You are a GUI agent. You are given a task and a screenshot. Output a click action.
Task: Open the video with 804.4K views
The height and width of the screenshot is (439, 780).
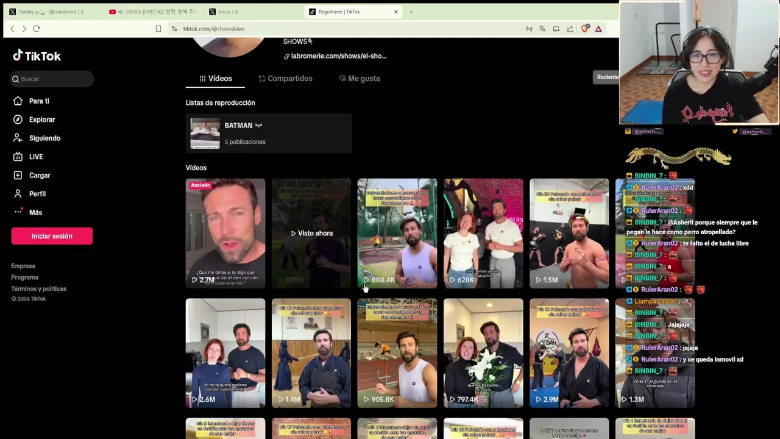(x=397, y=233)
